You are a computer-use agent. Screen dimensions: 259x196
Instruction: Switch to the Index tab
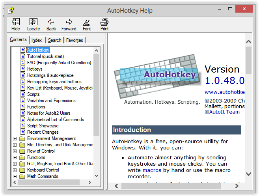pos(37,40)
